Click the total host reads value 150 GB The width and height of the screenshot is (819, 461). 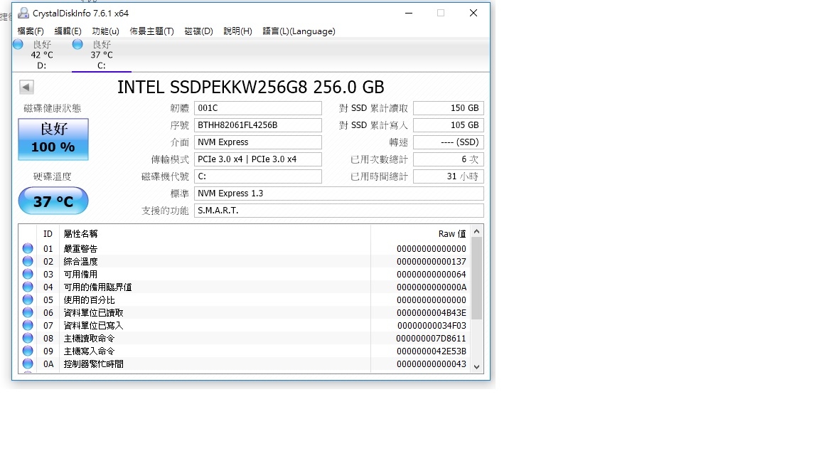449,108
